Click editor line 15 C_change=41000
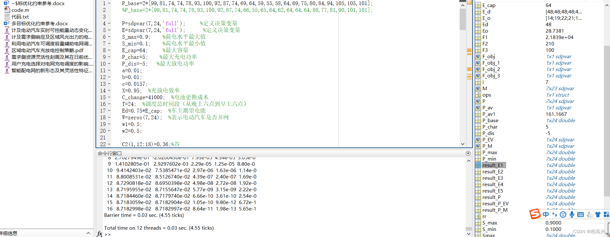Image resolution: width=610 pixels, height=237 pixels. pyautogui.click(x=143, y=97)
